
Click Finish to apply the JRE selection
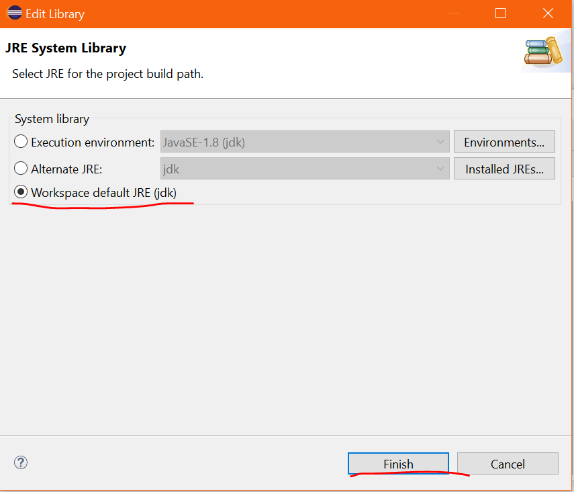pos(398,464)
